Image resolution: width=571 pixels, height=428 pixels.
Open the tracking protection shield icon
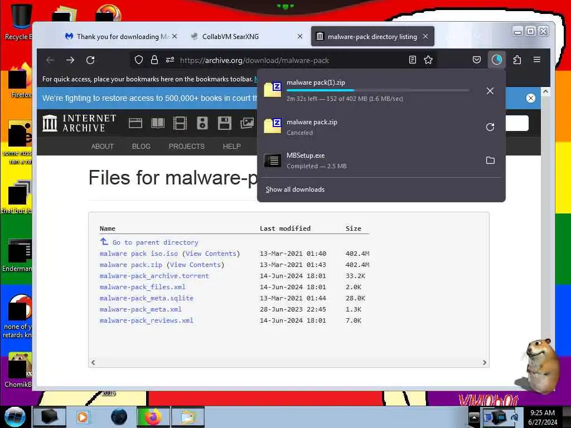139,60
